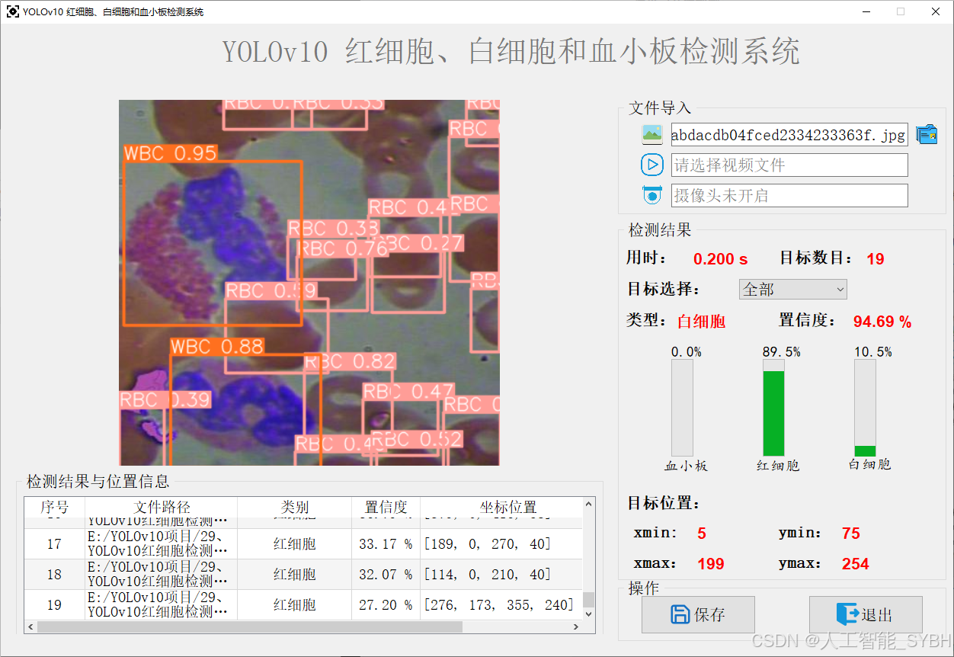The width and height of the screenshot is (954, 657).
Task: Click the 血小板 progress bar
Action: coord(682,408)
